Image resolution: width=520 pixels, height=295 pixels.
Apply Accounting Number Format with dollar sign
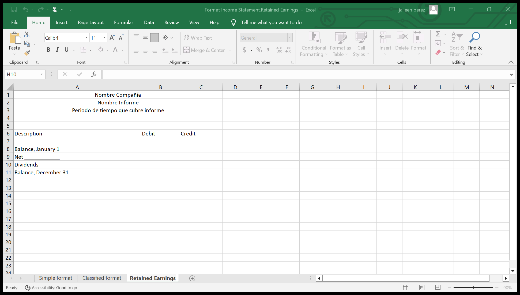pos(244,50)
